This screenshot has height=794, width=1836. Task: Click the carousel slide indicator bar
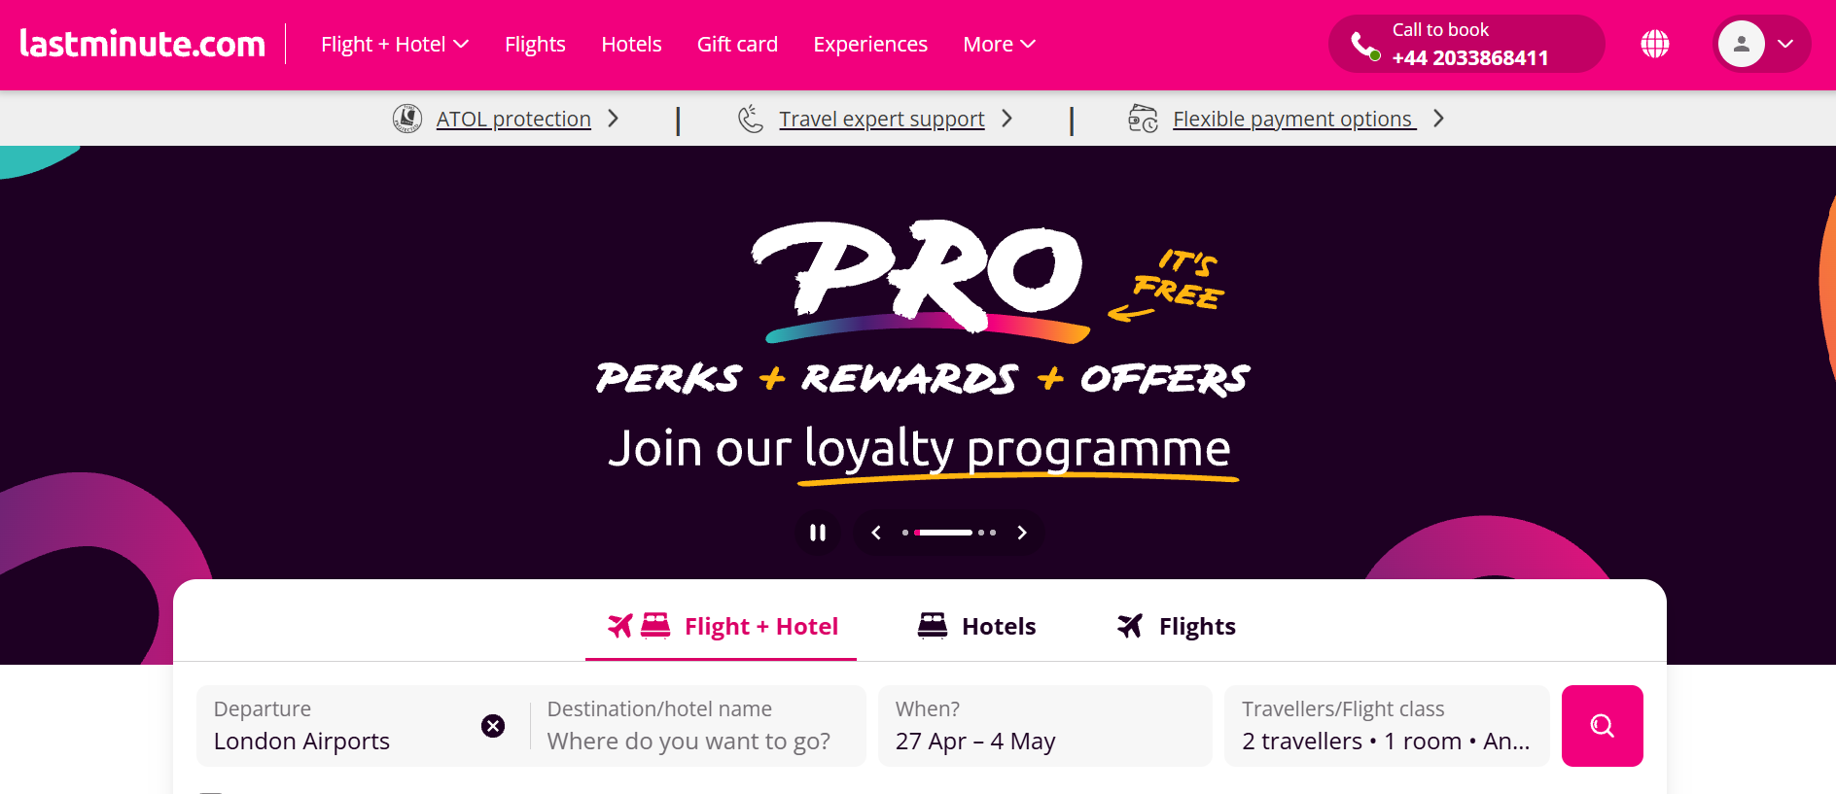[946, 533]
